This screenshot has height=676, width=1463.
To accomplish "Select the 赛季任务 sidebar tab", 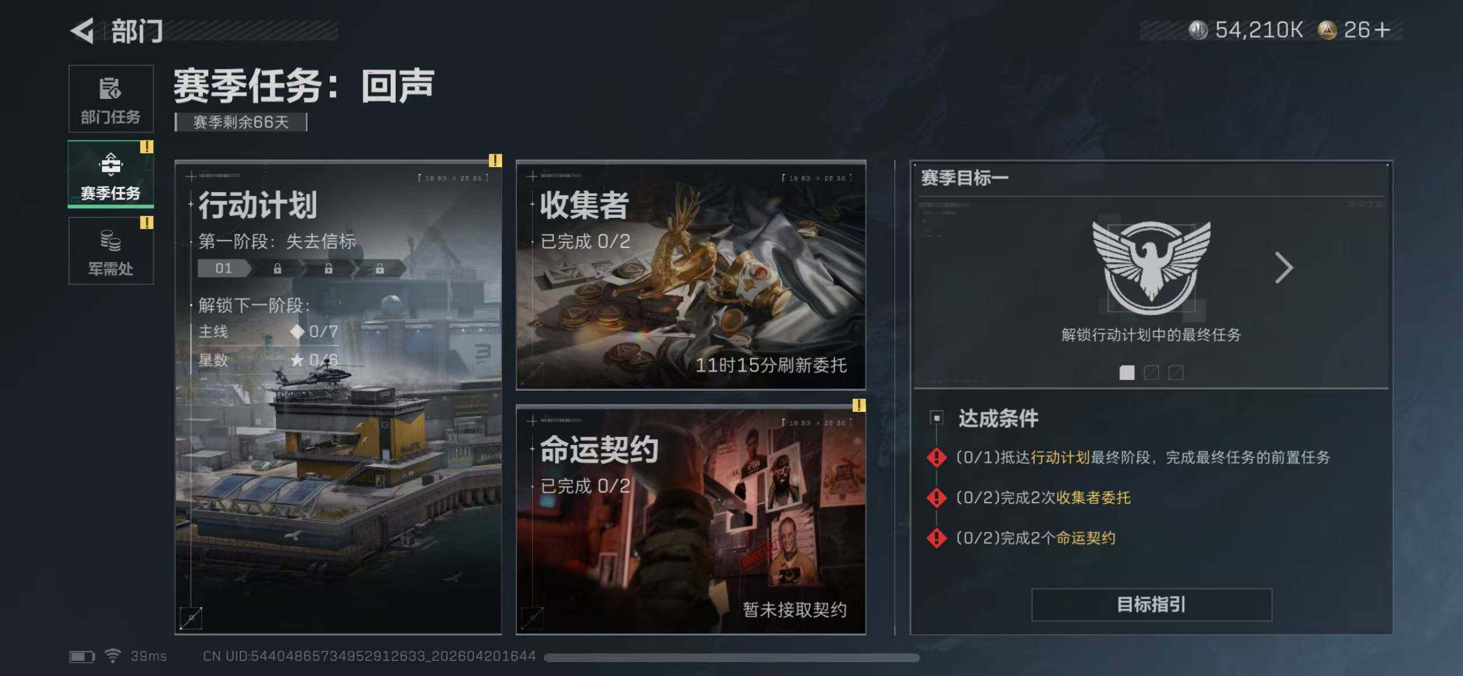I will click(x=111, y=174).
